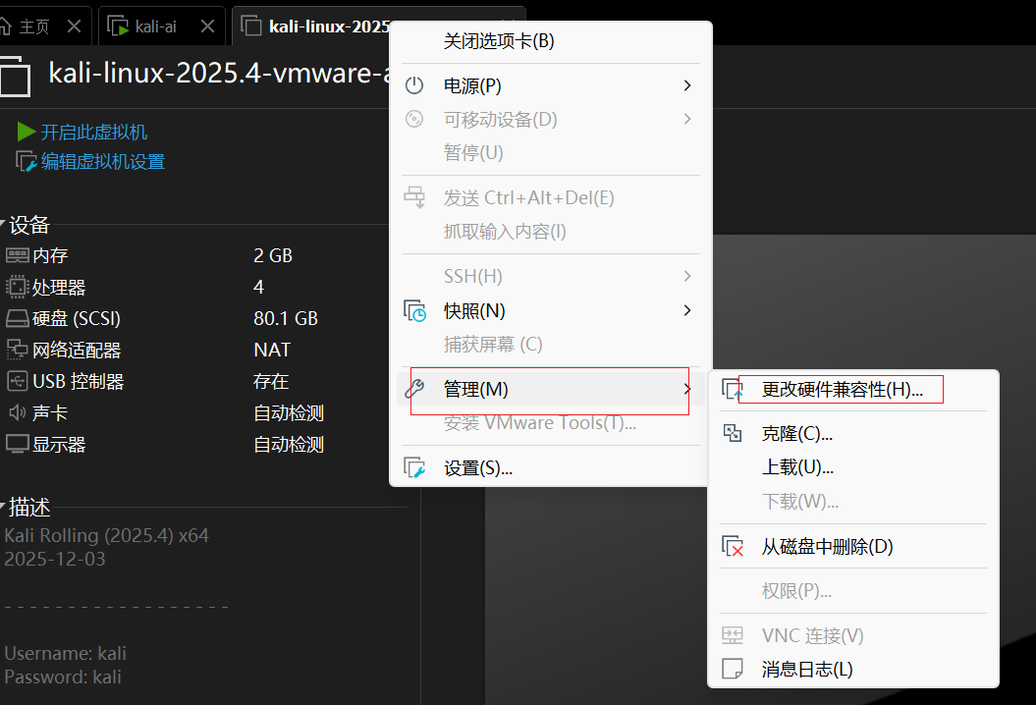Select the kali-linux-2025 tab
Viewport: 1036px width, 705px height.
pos(328,27)
